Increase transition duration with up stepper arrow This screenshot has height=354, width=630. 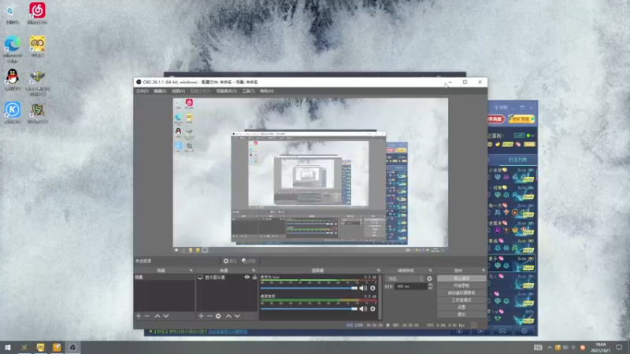(430, 285)
